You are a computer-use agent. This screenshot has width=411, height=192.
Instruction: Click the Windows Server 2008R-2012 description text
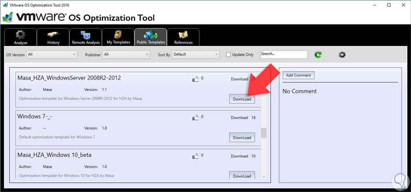(80, 98)
